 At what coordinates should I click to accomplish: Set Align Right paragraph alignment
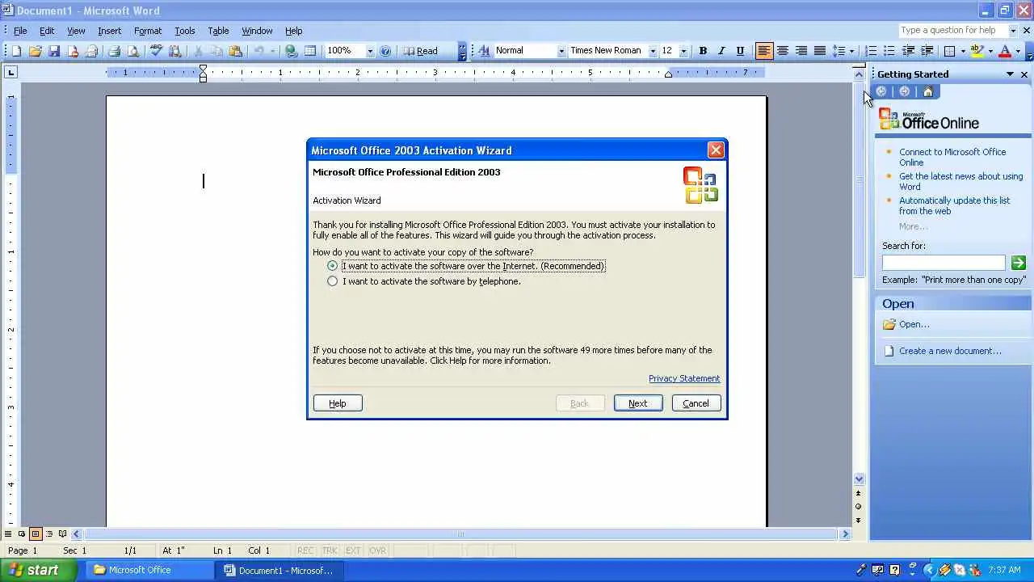click(x=801, y=51)
